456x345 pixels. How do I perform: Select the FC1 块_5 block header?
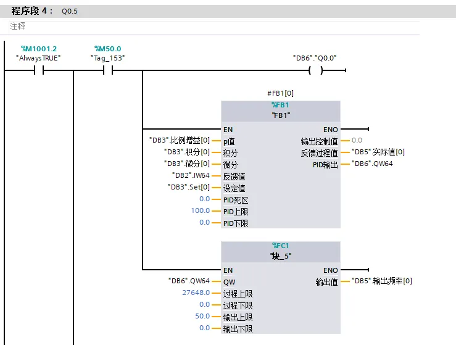coord(281,252)
